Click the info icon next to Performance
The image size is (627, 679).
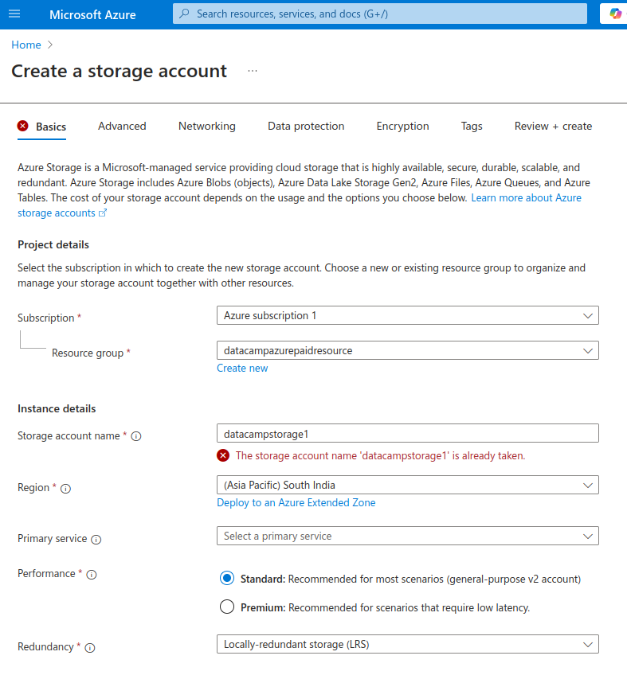point(92,575)
